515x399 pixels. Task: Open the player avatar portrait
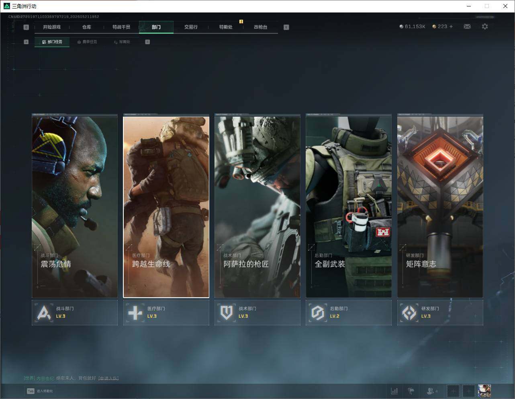pyautogui.click(x=484, y=391)
